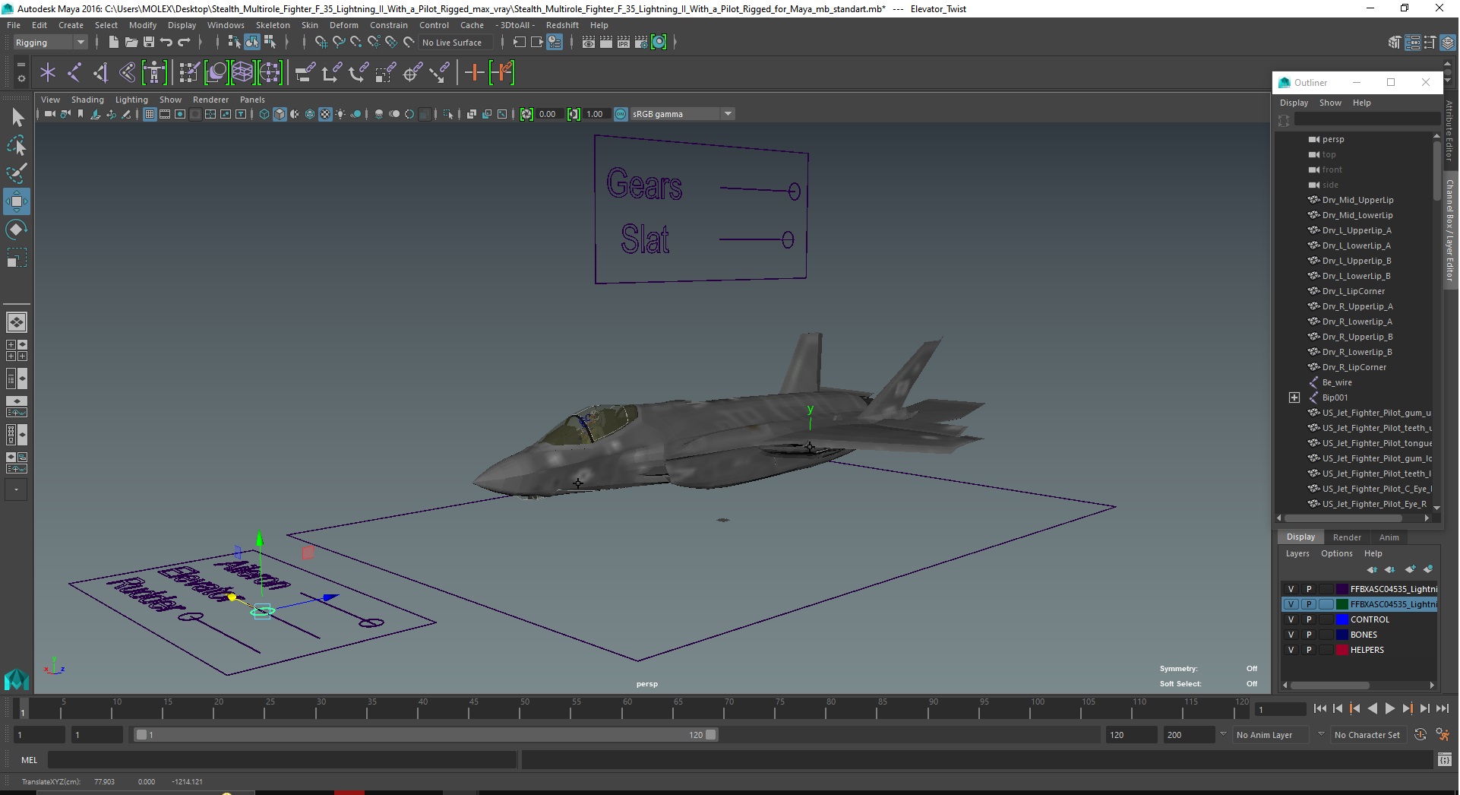This screenshot has width=1460, height=795.
Task: Open the Panels menu in viewport
Action: coord(252,100)
